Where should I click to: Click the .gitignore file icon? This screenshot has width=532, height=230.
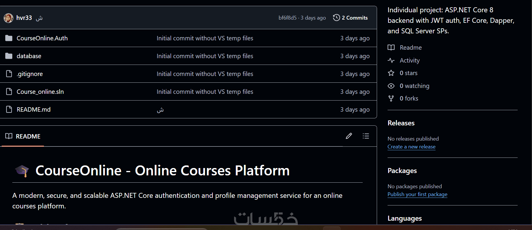pos(9,74)
